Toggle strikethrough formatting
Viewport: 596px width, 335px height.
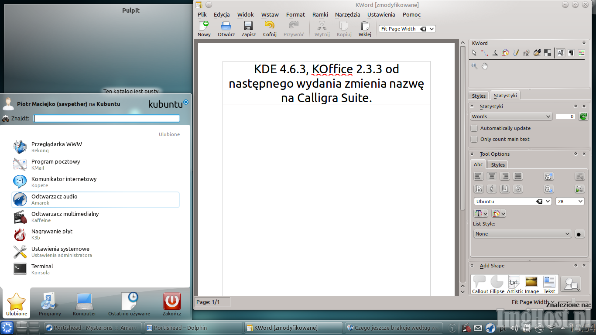coord(518,189)
